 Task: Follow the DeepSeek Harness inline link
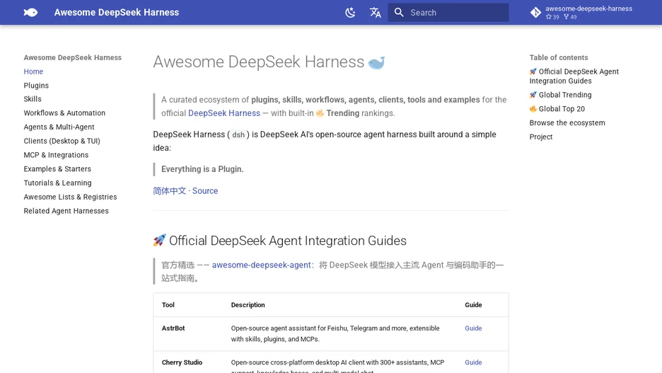(x=223, y=113)
